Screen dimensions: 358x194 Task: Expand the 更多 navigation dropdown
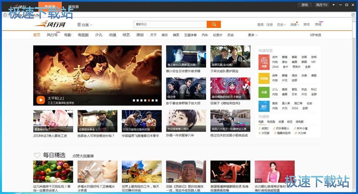[253, 35]
